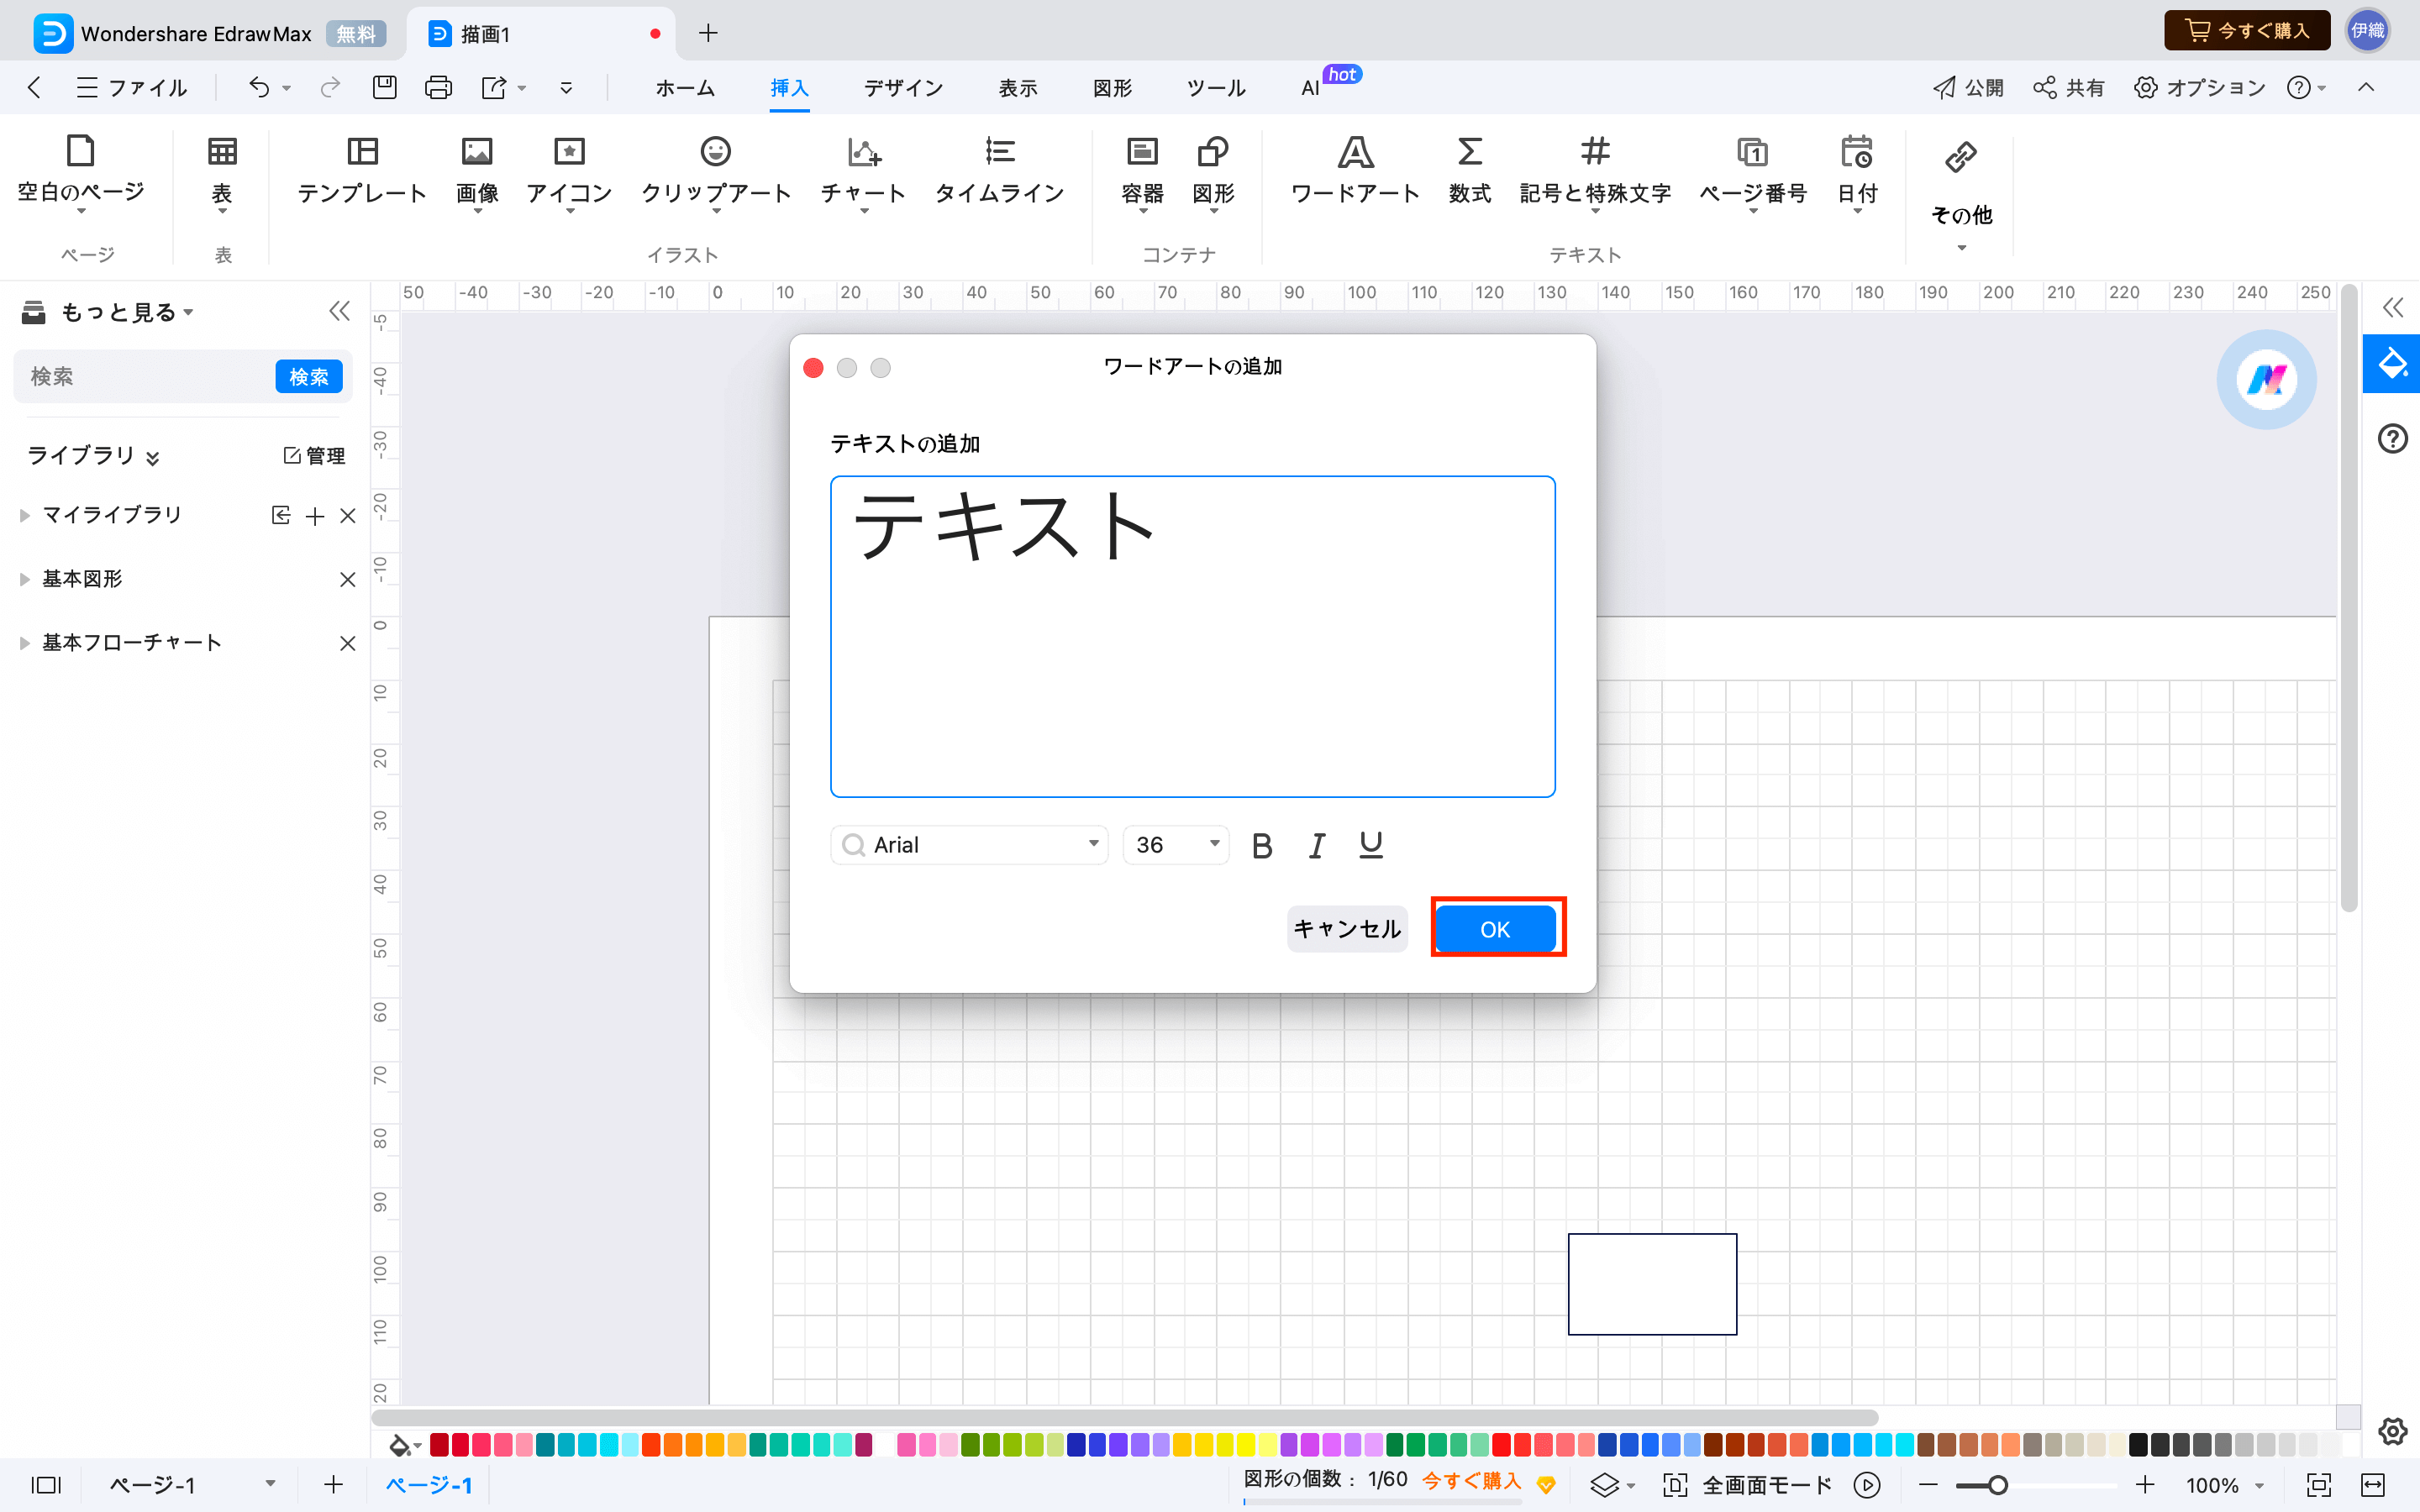
Task: Click the zoom slider handle
Action: pyautogui.click(x=1997, y=1485)
